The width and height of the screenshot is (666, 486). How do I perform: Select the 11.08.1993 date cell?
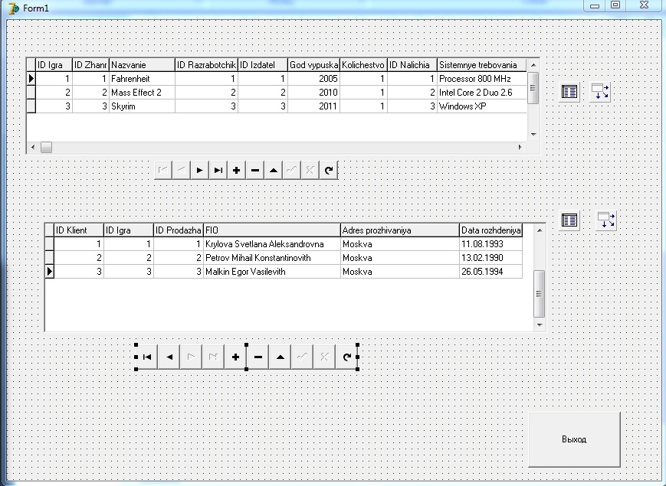pyautogui.click(x=490, y=244)
